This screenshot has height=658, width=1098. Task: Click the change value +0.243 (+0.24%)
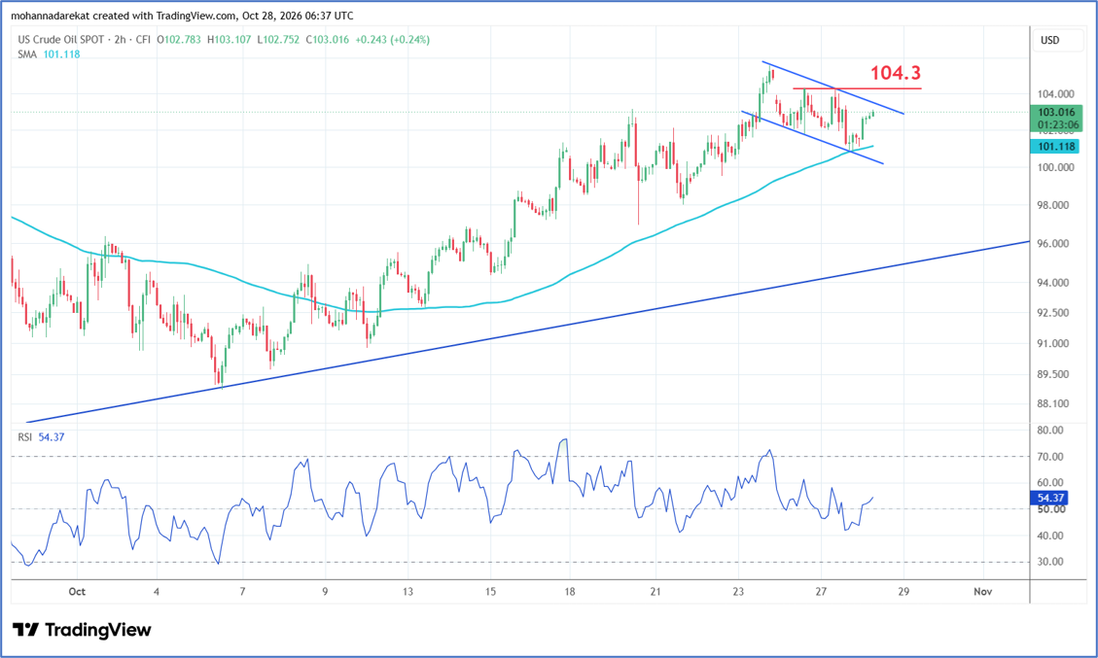(393, 39)
